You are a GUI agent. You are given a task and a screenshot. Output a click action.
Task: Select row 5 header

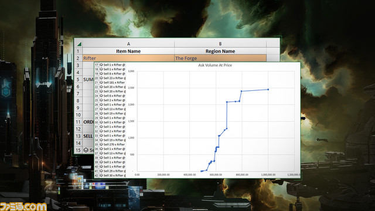(x=78, y=80)
